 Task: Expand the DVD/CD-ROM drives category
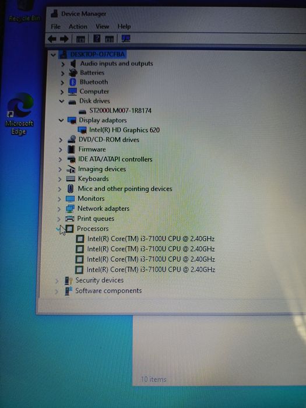[61, 140]
